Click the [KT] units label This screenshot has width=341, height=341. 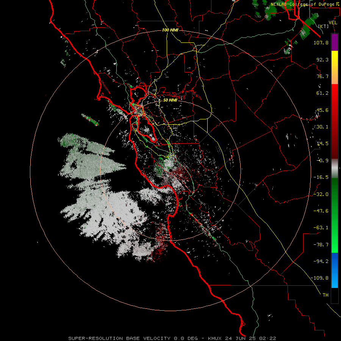coord(324,26)
